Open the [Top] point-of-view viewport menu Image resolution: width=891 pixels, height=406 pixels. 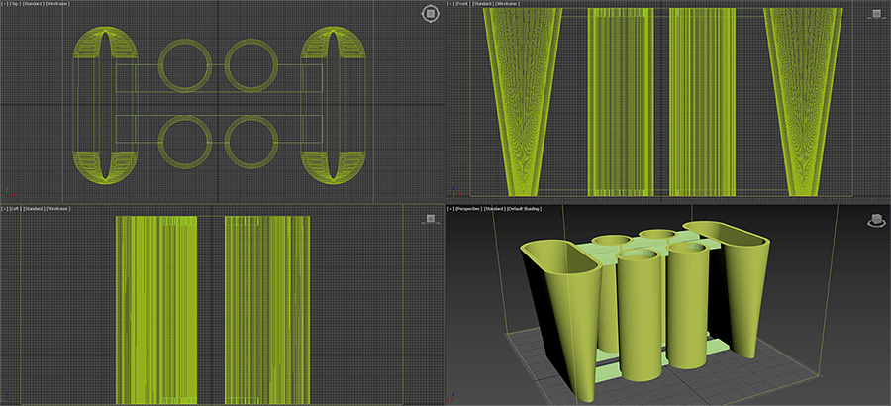15,4
